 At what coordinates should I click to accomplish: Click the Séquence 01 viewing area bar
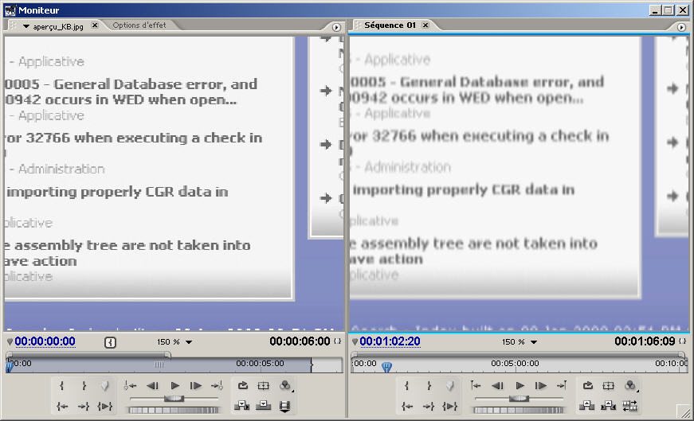click(x=518, y=355)
